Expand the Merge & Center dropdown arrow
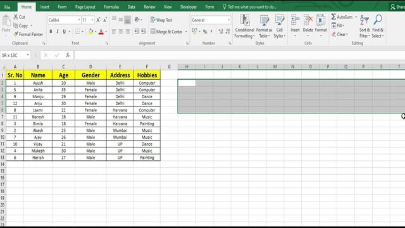The image size is (405, 228). click(186, 32)
